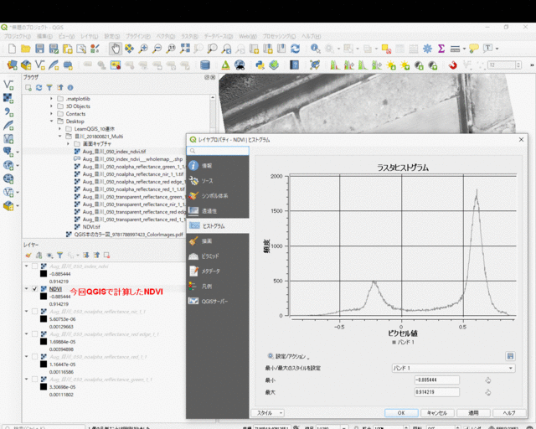Open the QGIS Server tab in layer properties
Viewport: 536px width, 429px height.
(218, 301)
